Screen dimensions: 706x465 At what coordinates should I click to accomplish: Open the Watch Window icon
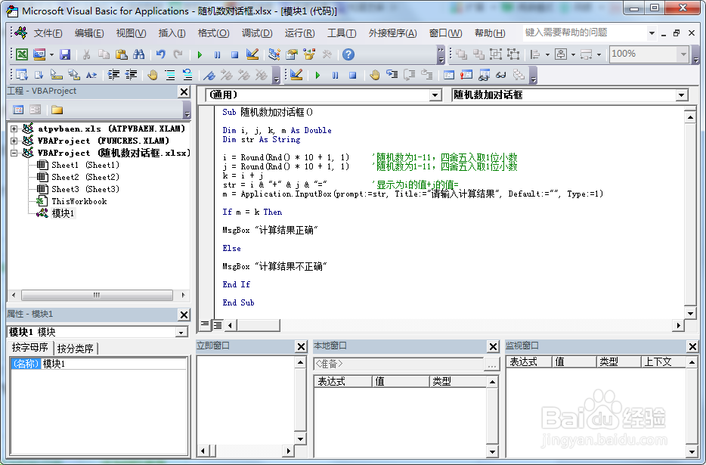tap(484, 75)
